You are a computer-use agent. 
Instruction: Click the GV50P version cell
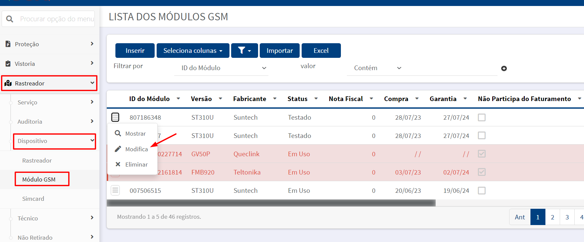[201, 154]
